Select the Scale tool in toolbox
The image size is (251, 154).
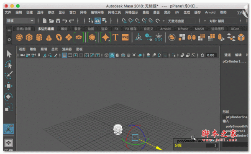pos(8,107)
